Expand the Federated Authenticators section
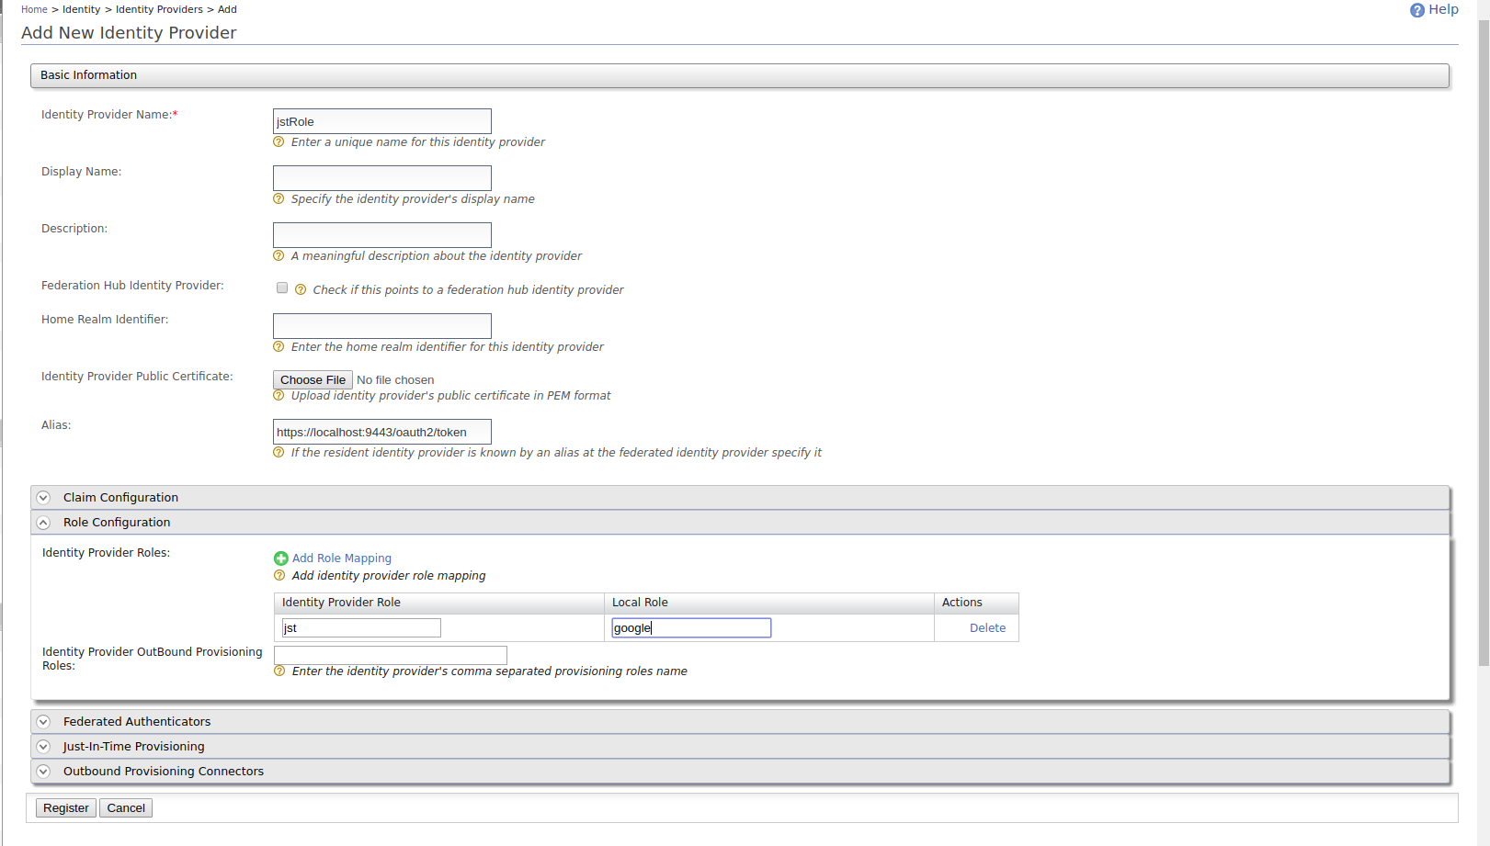The height and width of the screenshot is (846, 1490). coord(740,722)
